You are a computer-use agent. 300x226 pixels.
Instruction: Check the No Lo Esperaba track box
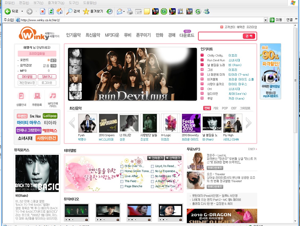tap(152, 171)
